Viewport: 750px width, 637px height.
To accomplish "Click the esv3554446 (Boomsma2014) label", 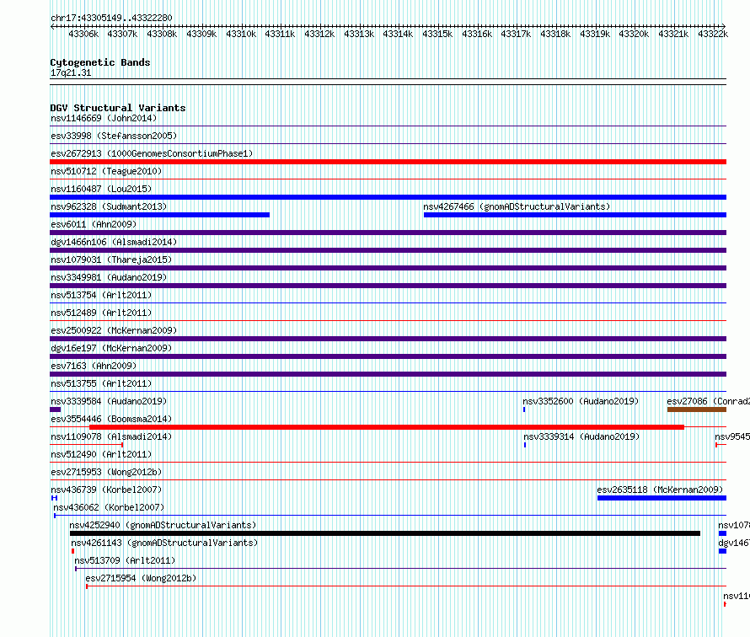I will 111,419.
